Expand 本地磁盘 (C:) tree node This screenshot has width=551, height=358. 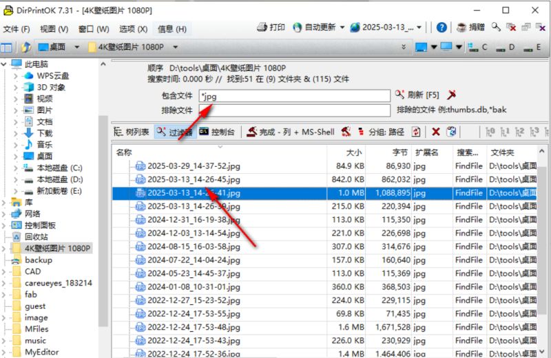[15, 168]
